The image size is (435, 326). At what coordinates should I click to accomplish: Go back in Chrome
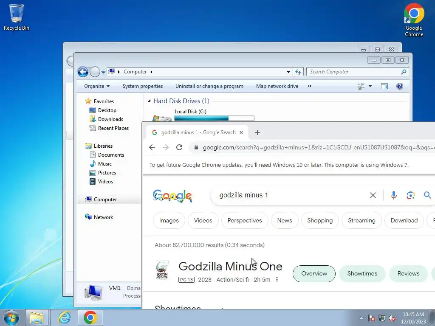[152, 147]
